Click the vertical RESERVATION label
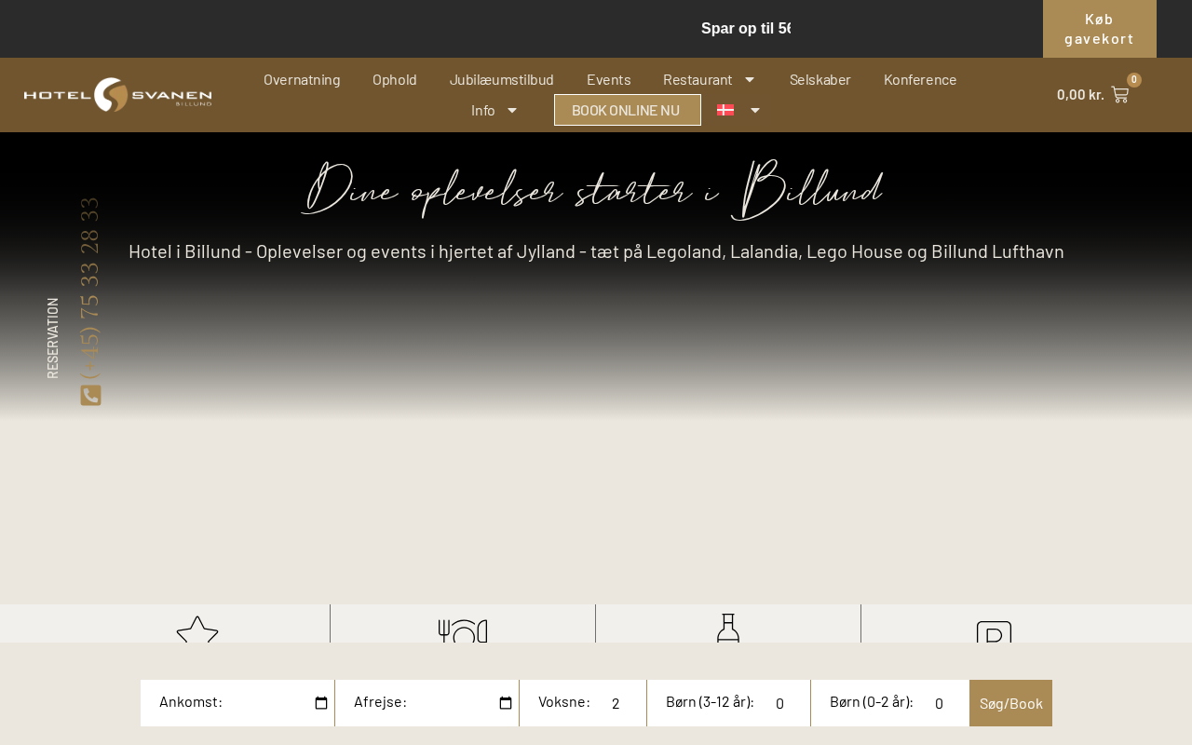This screenshot has height=745, width=1192. (x=53, y=338)
